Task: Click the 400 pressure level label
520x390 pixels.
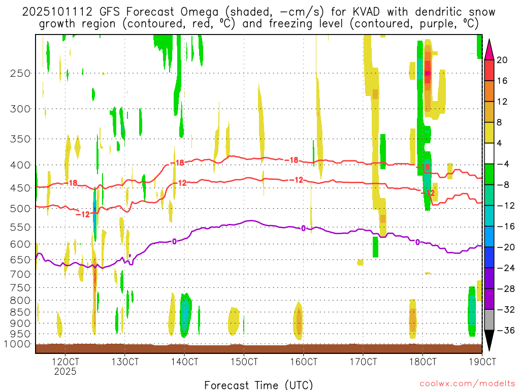Action: tap(20, 165)
